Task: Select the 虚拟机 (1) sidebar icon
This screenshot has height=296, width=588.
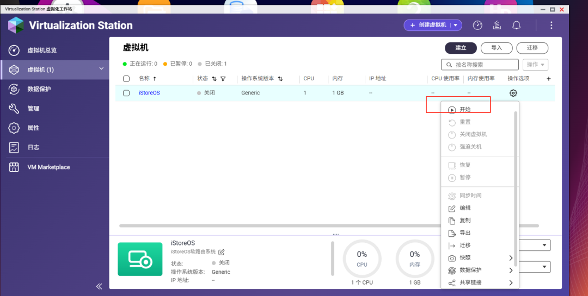Action: point(14,70)
